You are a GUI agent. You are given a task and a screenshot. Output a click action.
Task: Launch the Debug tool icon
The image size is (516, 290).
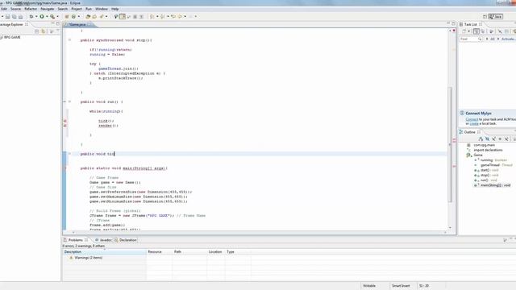(x=31, y=16)
